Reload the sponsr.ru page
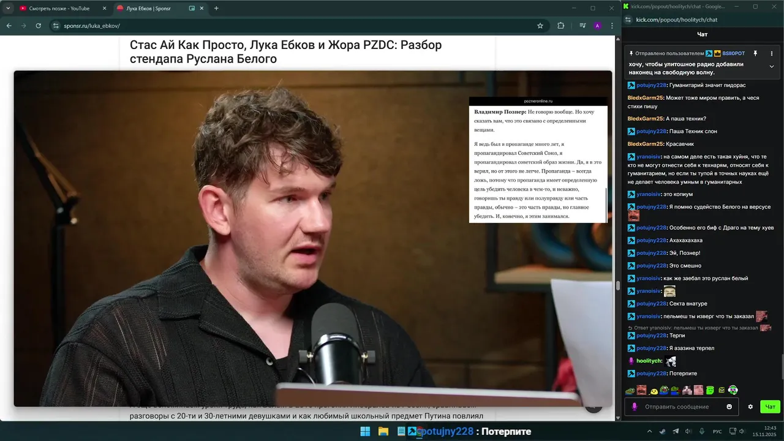This screenshot has height=441, width=784. 38,26
